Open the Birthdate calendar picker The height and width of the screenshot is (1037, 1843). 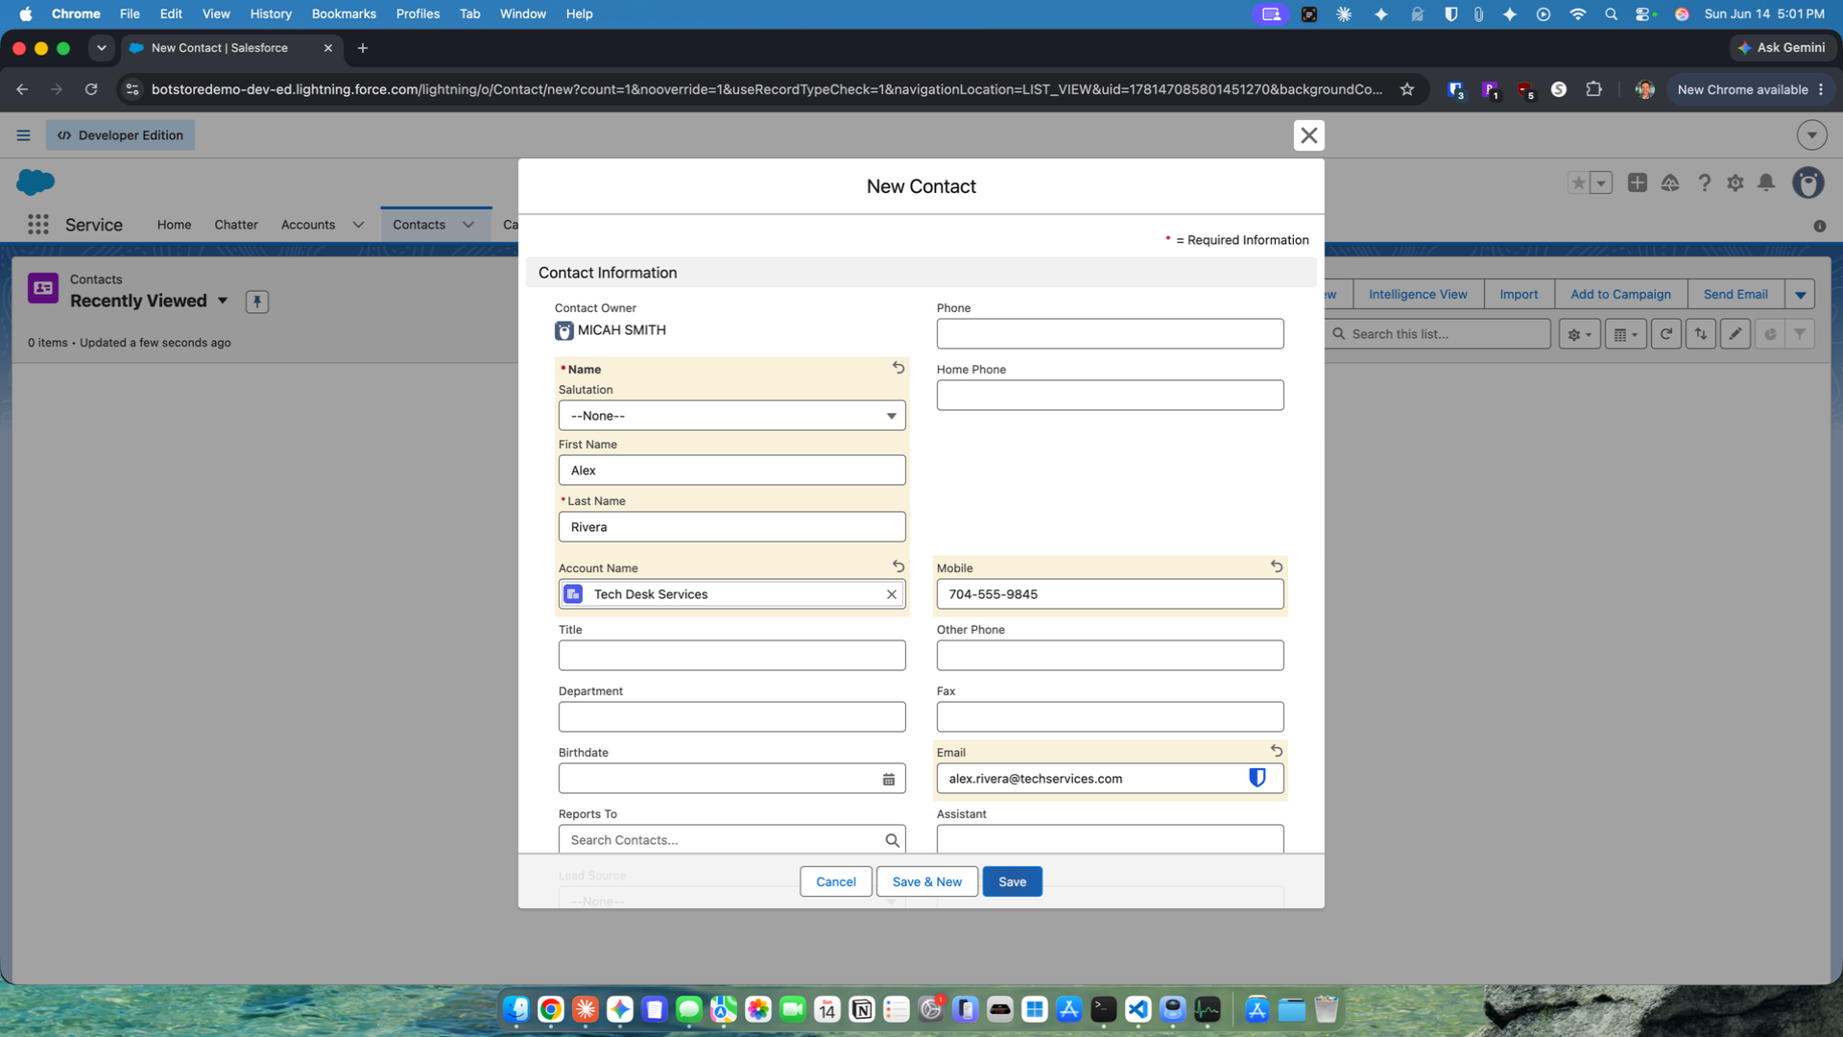tap(889, 779)
